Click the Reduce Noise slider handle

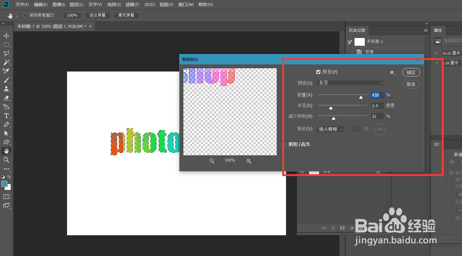tap(334, 118)
